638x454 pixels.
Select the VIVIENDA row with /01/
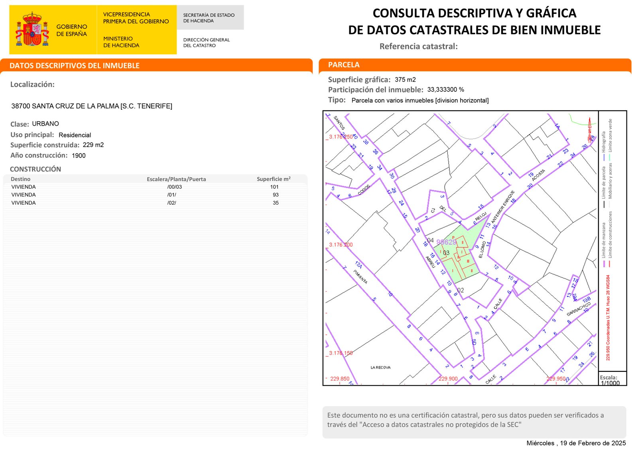(x=155, y=195)
